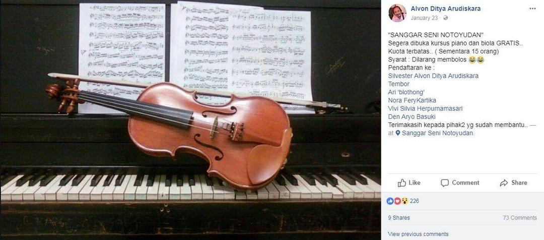Image resolution: width=544 pixels, height=240 pixels.
Task: Like the post with thumbs-up button
Action: coord(409,183)
